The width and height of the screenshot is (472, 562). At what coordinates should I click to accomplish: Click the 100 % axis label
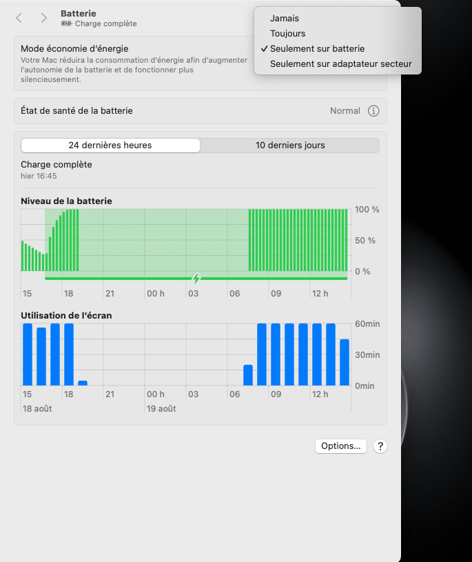(367, 210)
